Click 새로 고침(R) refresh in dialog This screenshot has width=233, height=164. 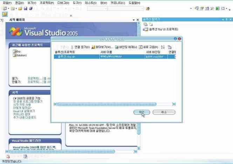tap(149, 47)
